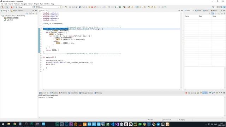Click the Suspend debug toolbar icon

89,7
